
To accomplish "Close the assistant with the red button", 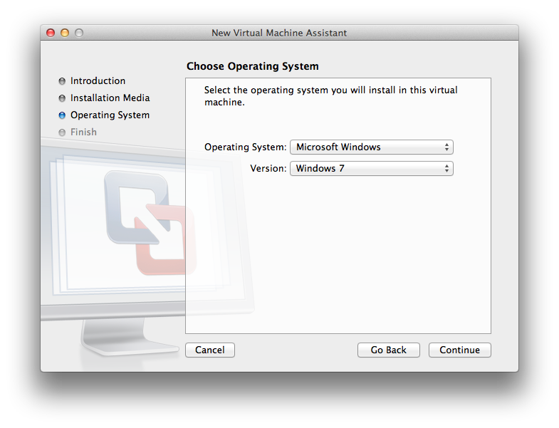I will click(51, 33).
